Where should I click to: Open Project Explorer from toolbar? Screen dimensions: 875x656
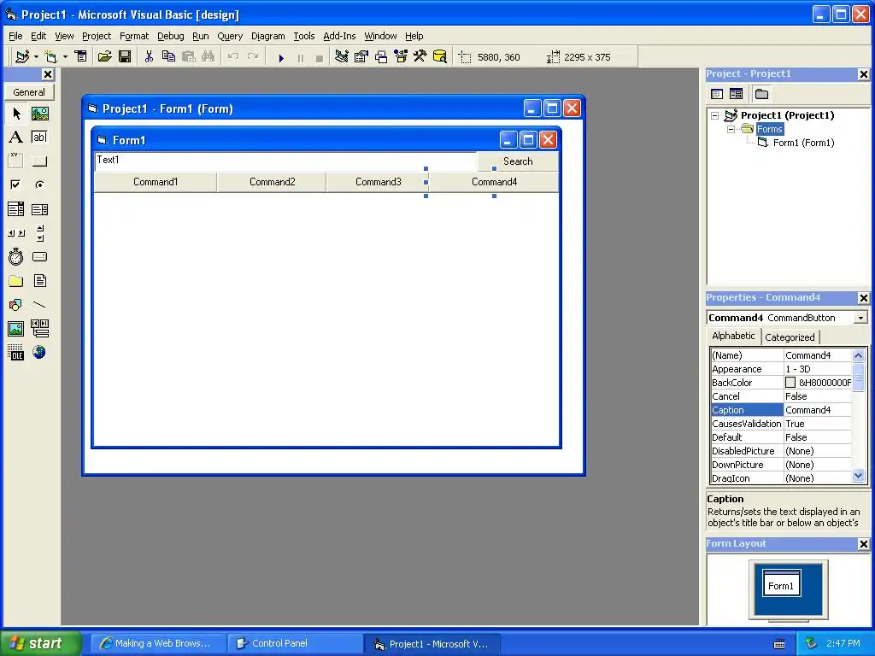pyautogui.click(x=342, y=57)
